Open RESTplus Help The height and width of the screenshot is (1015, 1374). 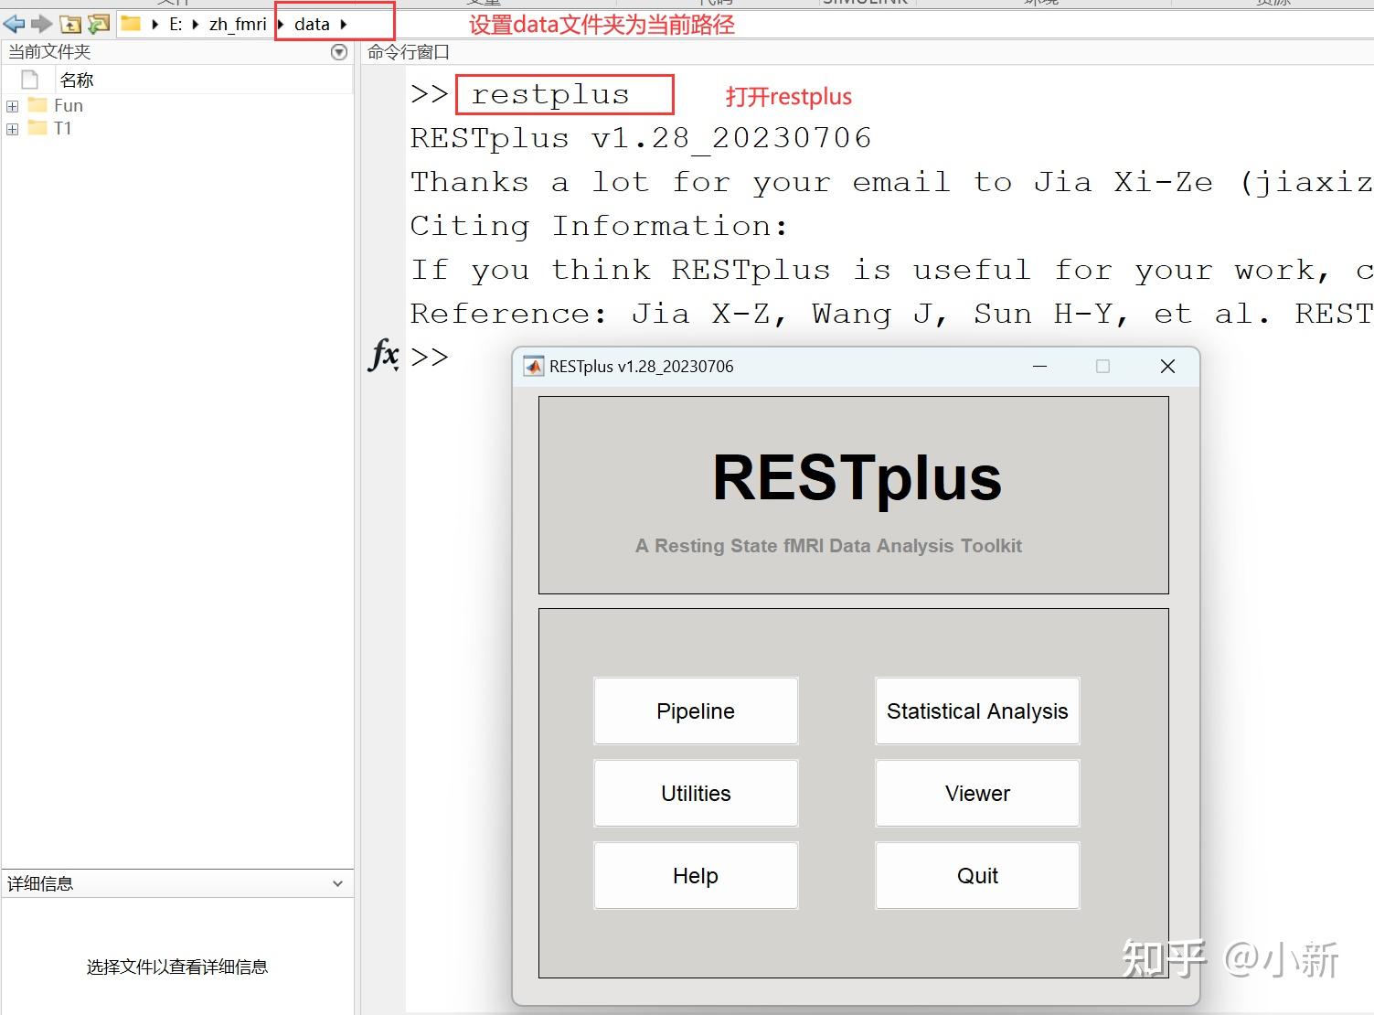point(695,875)
